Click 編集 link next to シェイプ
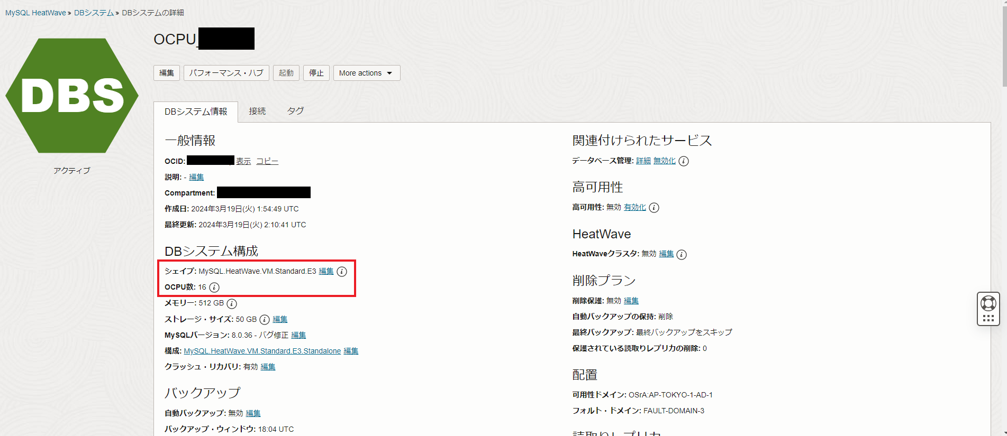The width and height of the screenshot is (1007, 436). (x=326, y=271)
